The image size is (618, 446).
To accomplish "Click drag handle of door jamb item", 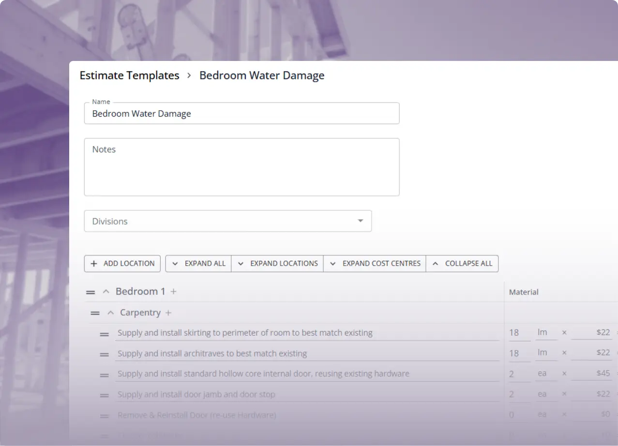I will 104,396.
